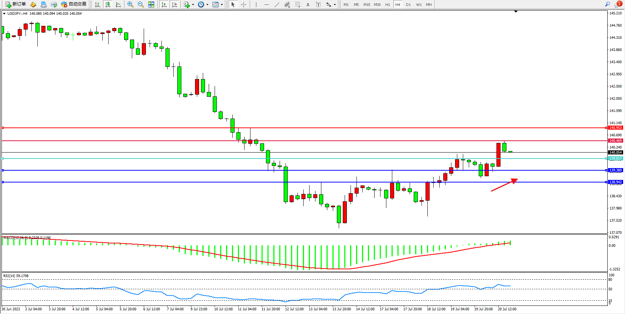Image resolution: width=625 pixels, height=314 pixels.
Task: Switch chart to bar chart type
Action: click(98, 4)
